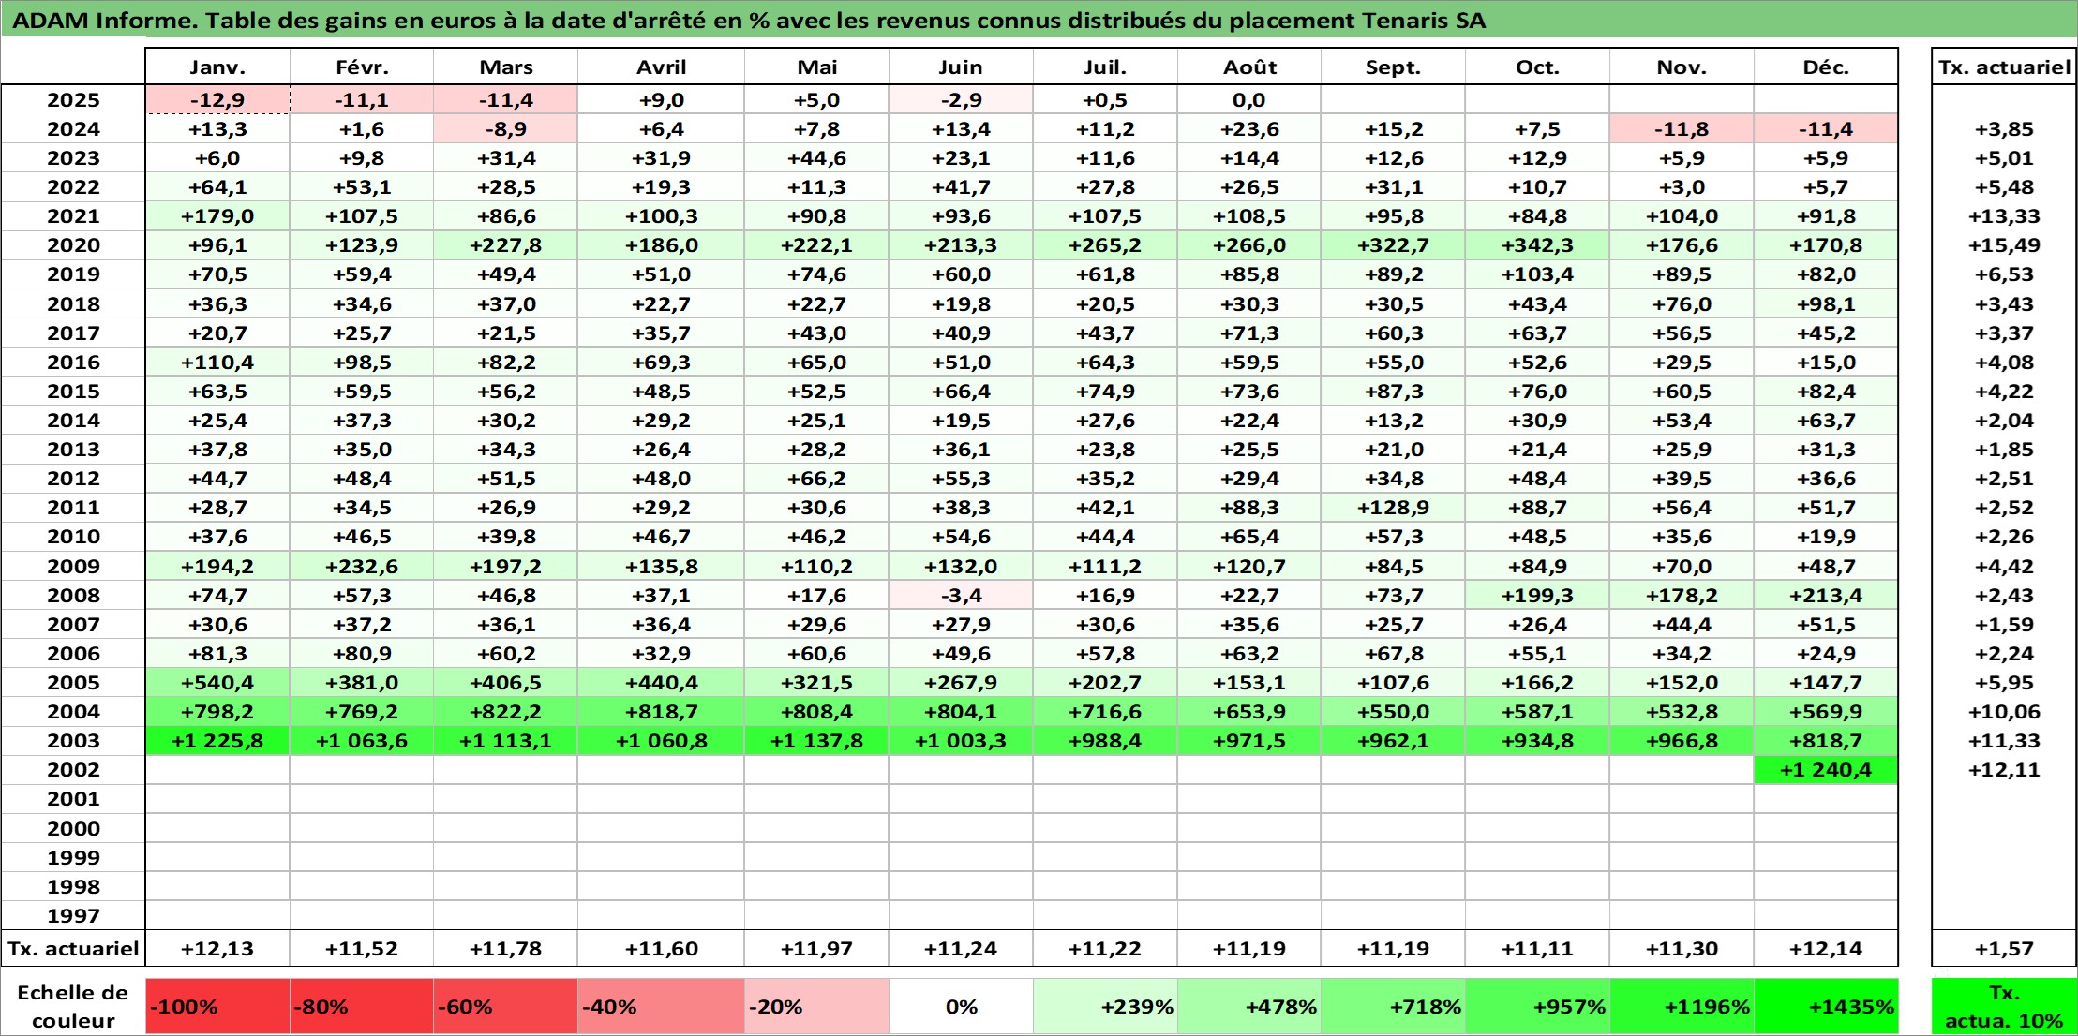The image size is (2078, 1036).
Task: Click the bottom row value +12,13
Action: pos(217,949)
